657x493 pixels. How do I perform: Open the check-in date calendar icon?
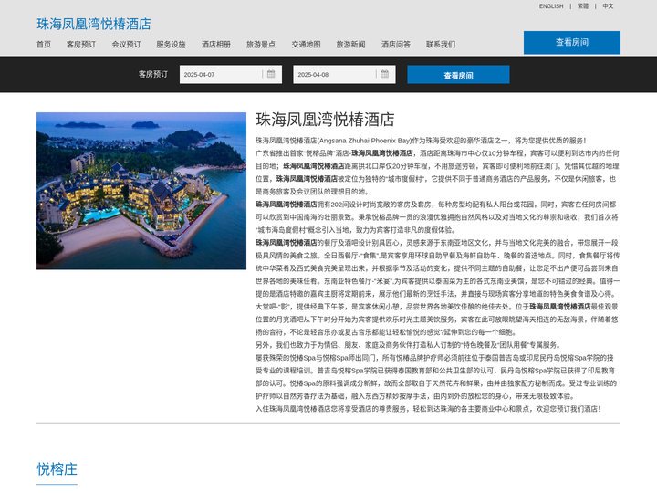click(271, 74)
